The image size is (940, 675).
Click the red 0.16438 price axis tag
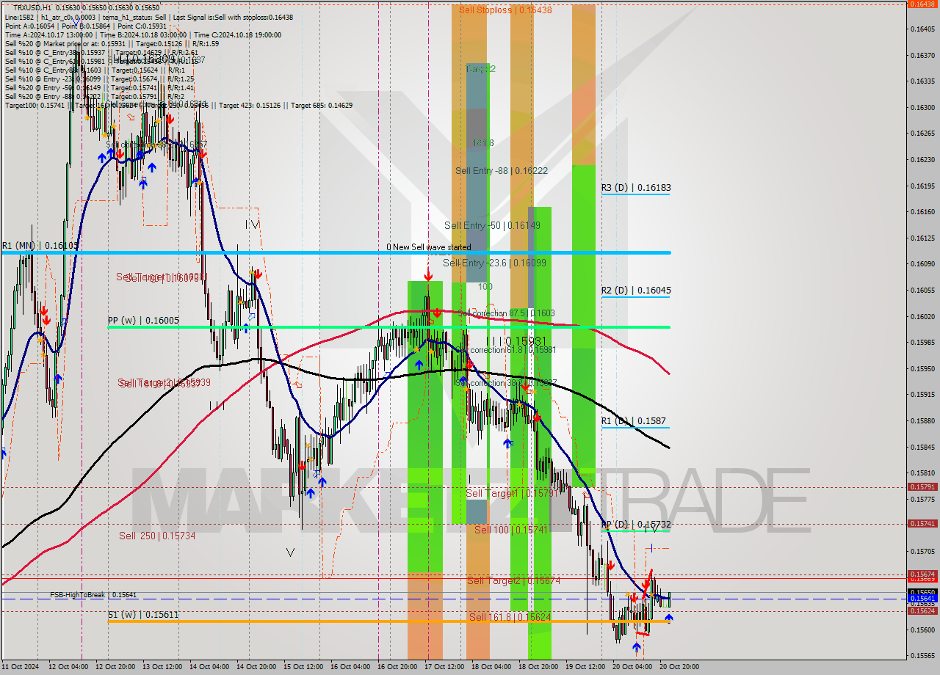pyautogui.click(x=922, y=4)
